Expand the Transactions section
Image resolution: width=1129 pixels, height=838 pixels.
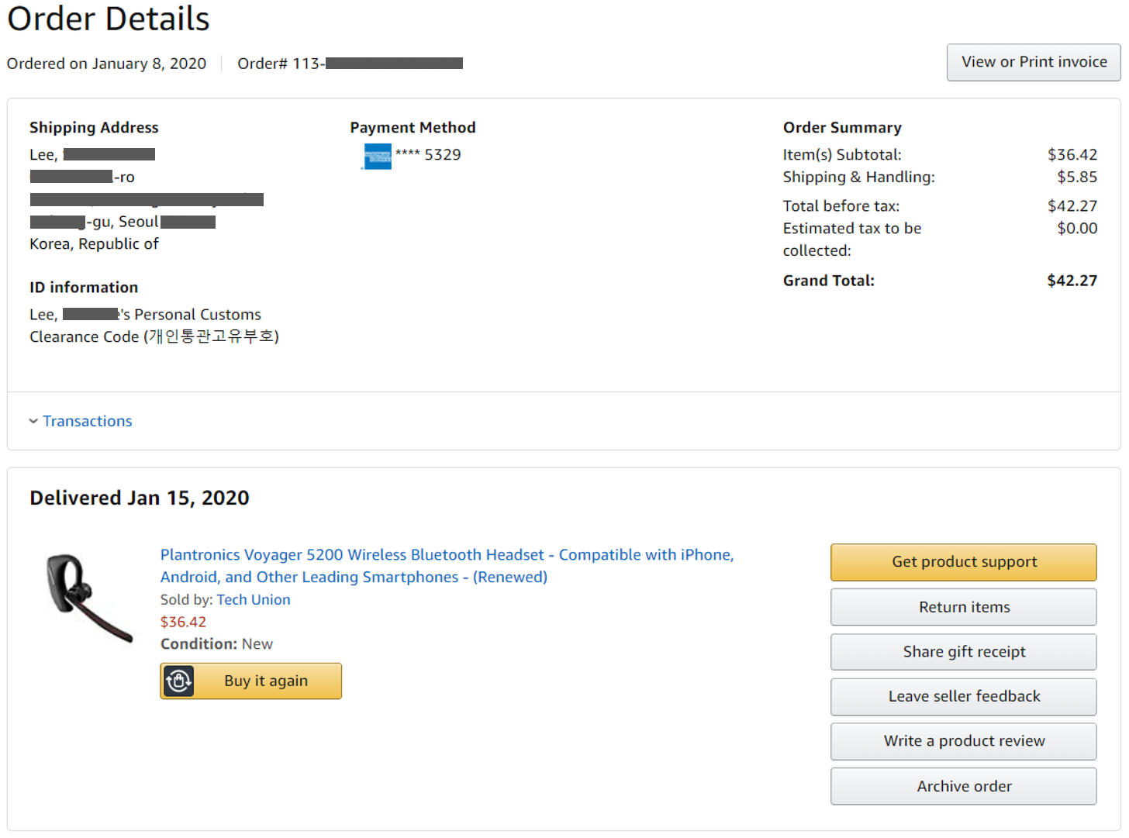coord(87,421)
